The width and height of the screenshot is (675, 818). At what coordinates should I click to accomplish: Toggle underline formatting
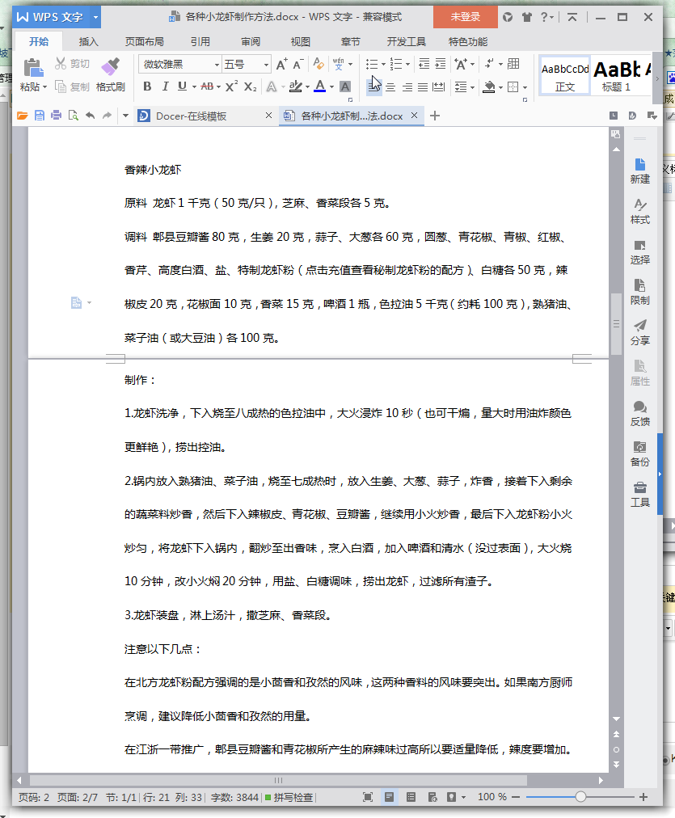click(x=182, y=86)
